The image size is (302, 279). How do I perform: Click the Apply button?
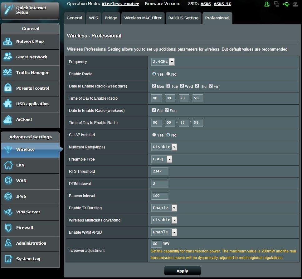pos(182,271)
